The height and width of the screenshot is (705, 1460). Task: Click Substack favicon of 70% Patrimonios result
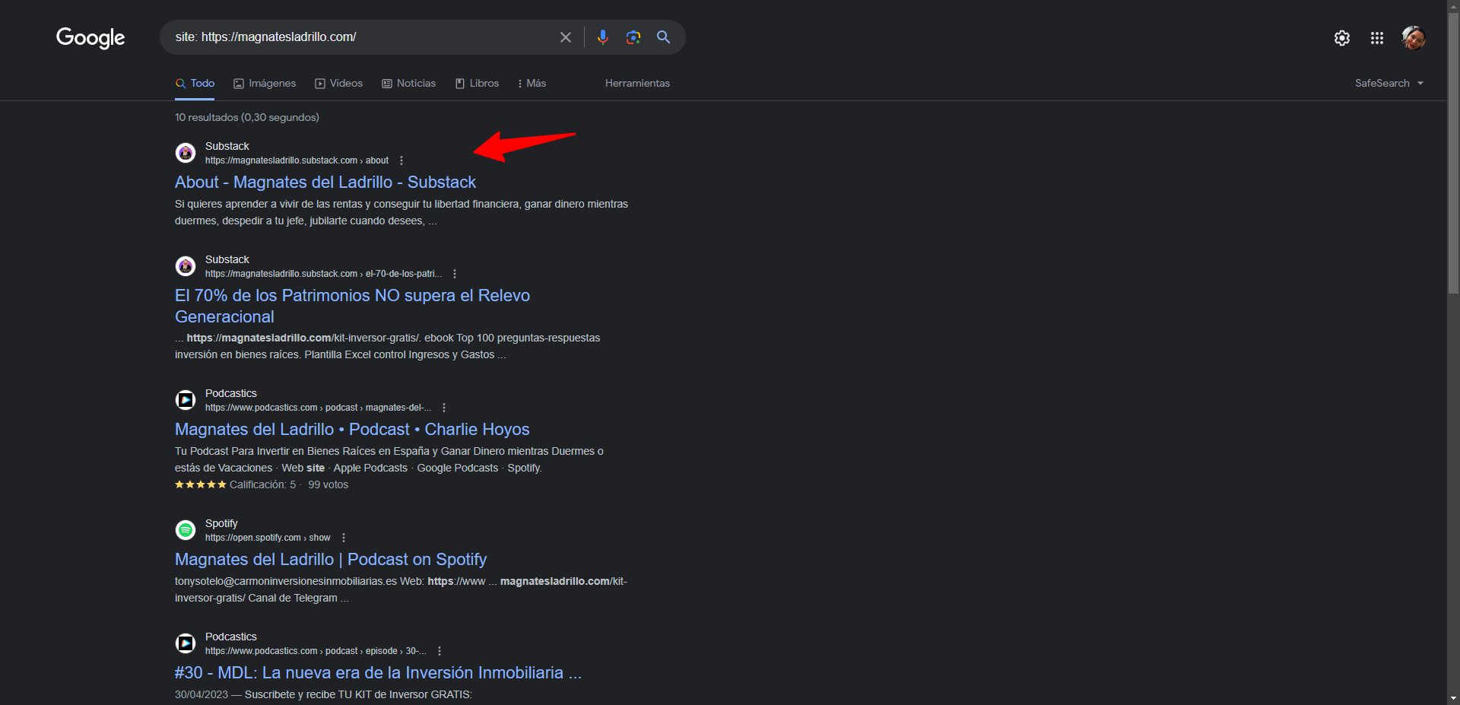(186, 266)
